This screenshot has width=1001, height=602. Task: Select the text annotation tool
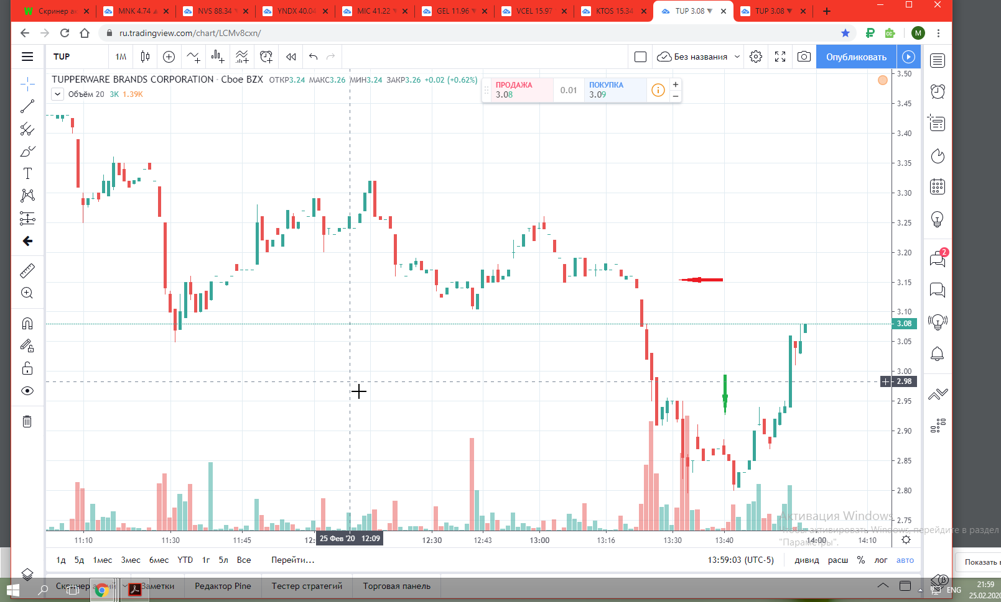click(x=27, y=173)
